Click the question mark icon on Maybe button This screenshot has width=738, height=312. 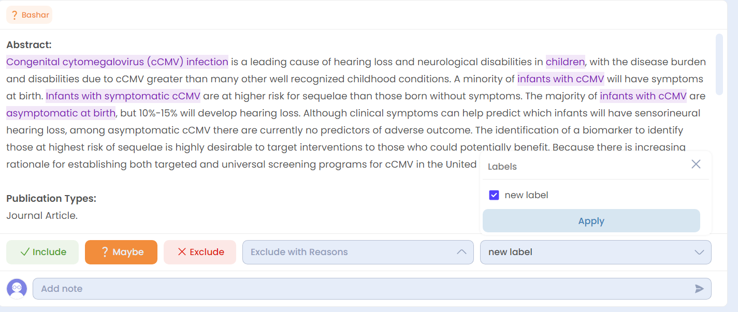tap(105, 252)
